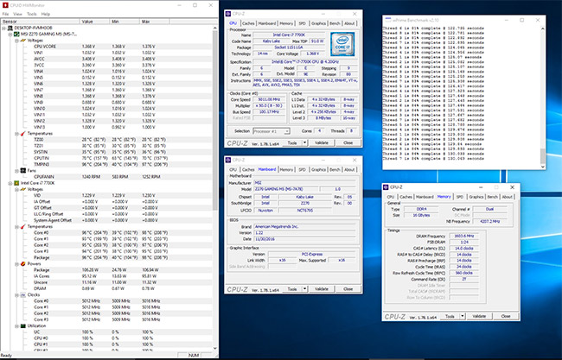This screenshot has width=562, height=360.
Task: Select the IA Cores power row
Action: 106,276
